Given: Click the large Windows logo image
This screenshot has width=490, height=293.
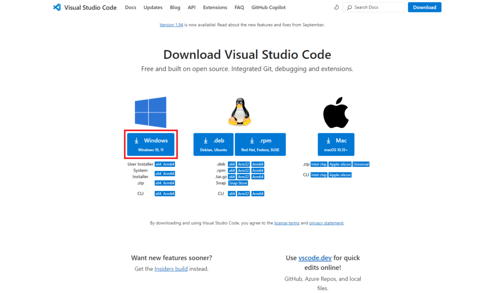Looking at the screenshot, I should pos(150,112).
